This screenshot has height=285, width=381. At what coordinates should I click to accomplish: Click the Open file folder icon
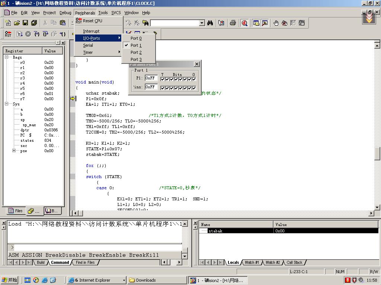pyautogui.click(x=17, y=23)
